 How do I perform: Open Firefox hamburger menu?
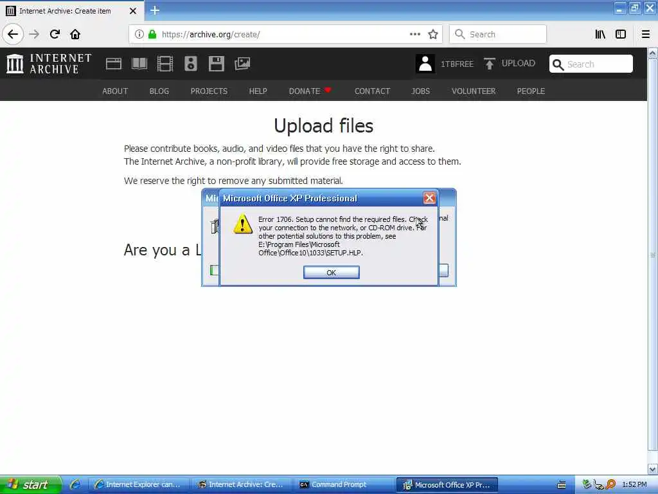[646, 34]
